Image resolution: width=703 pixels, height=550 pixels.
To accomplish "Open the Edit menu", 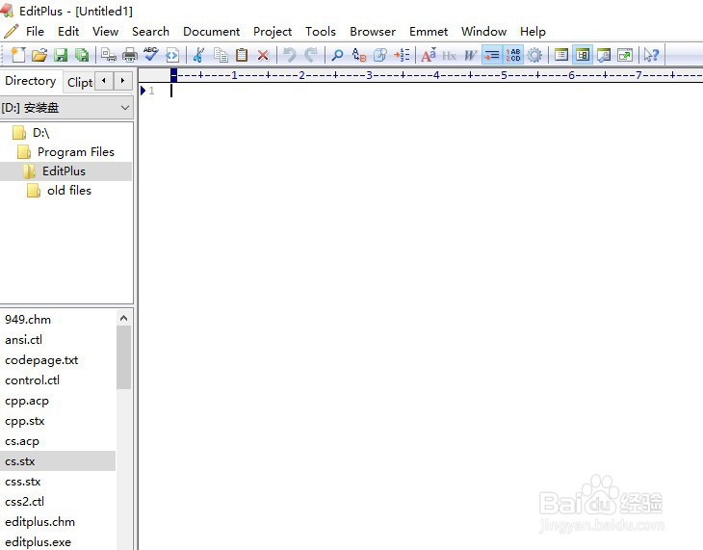I will point(68,32).
